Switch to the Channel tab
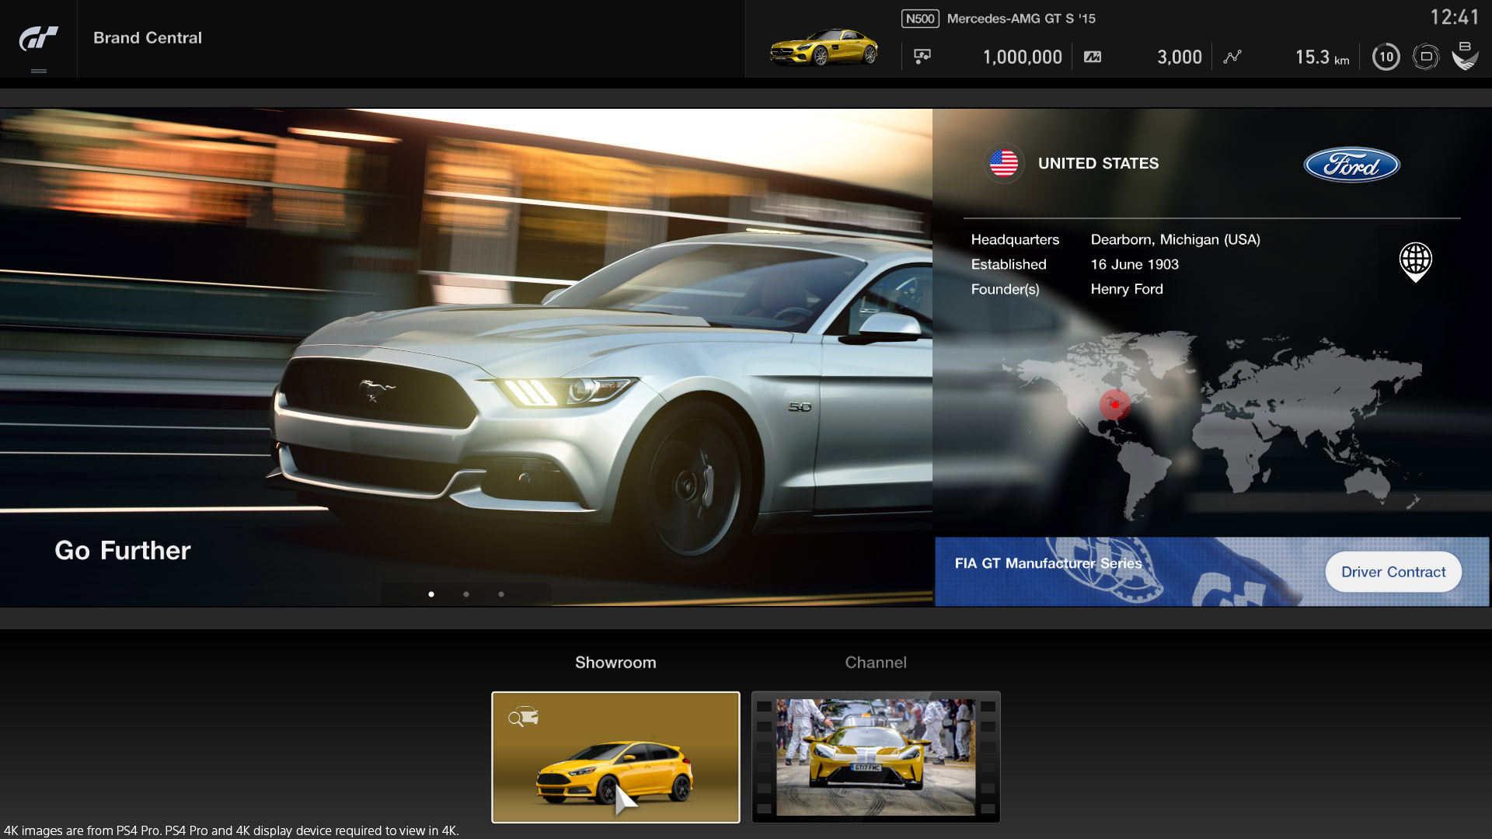The width and height of the screenshot is (1492, 839). coord(876,662)
